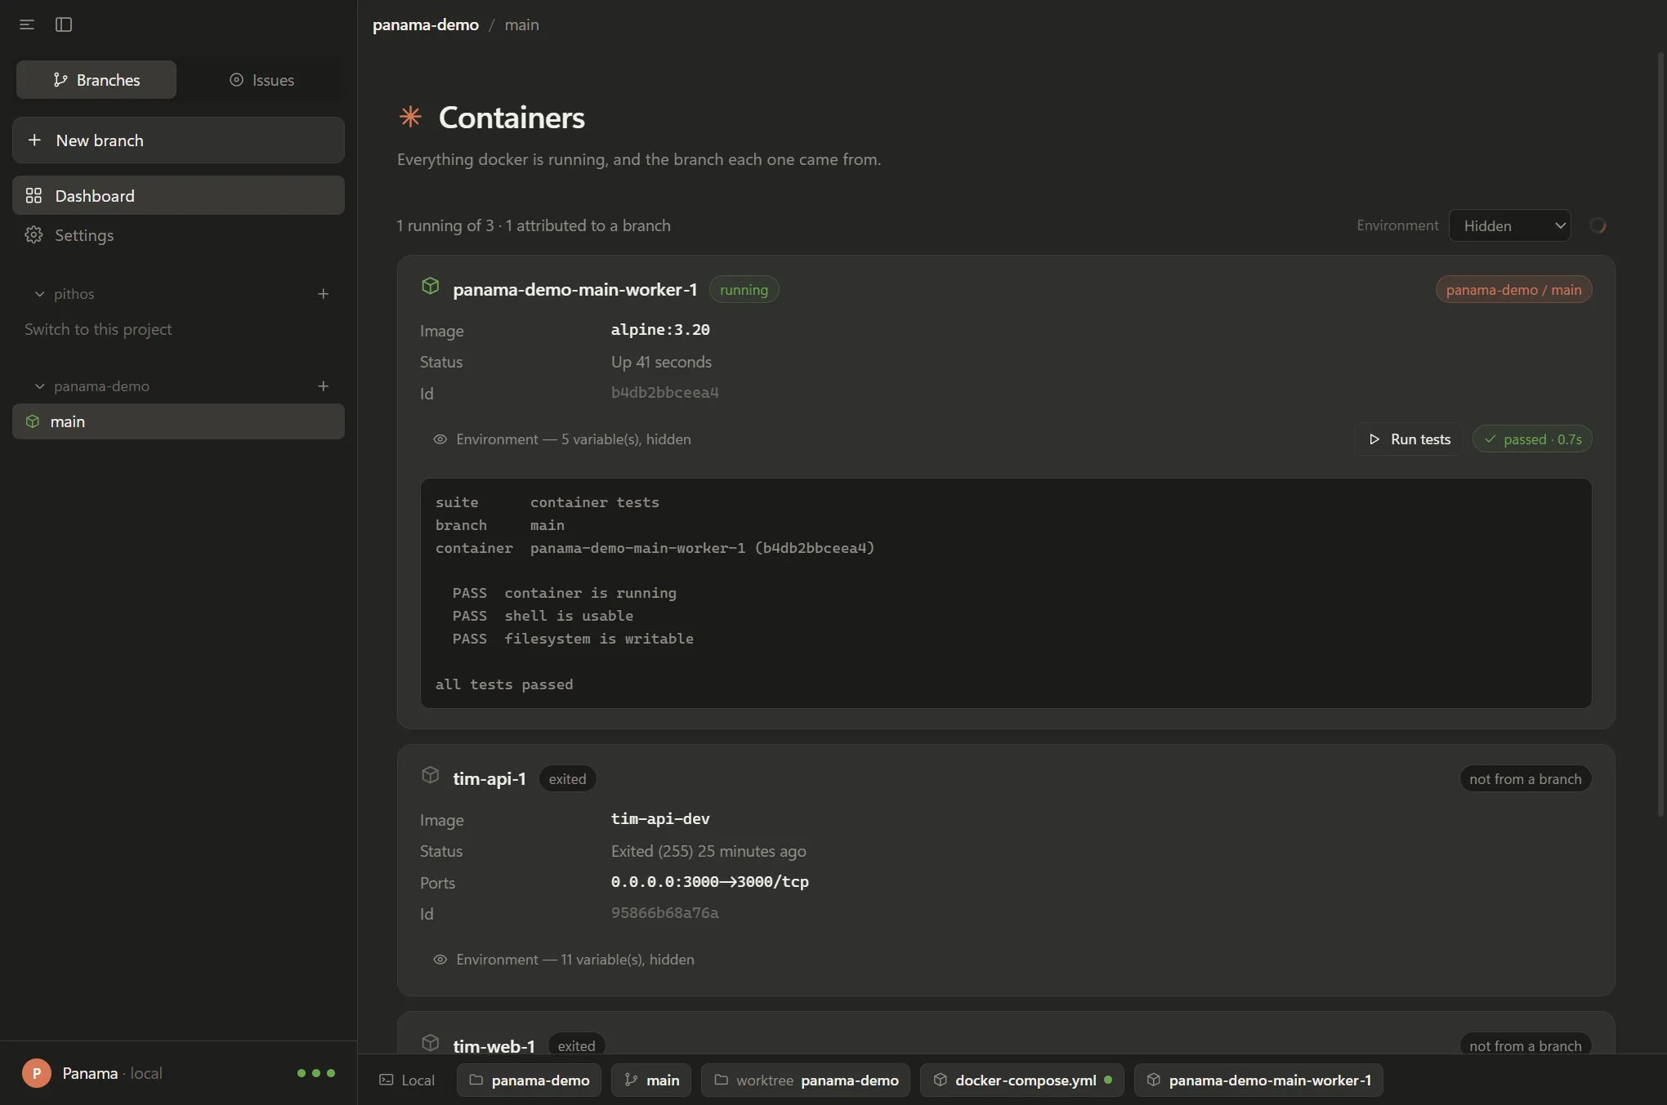This screenshot has width=1667, height=1105.
Task: Add a branch with the pithos plus icon
Action: tap(324, 294)
